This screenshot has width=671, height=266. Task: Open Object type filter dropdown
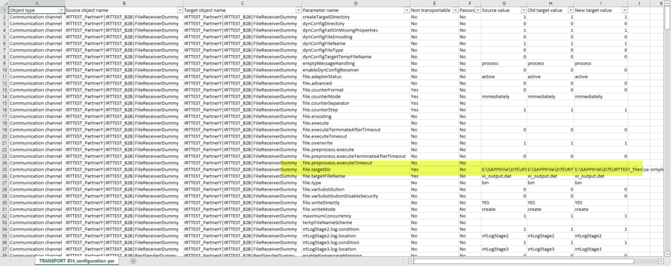tap(62, 10)
